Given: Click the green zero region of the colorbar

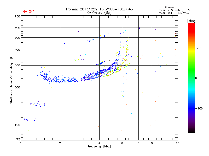Looking at the screenshot, I should point(191,78).
